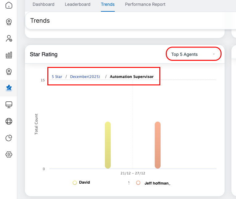Image resolution: width=236 pixels, height=199 pixels.
Task: Open the pie chart reports icon
Action: pyautogui.click(x=9, y=138)
